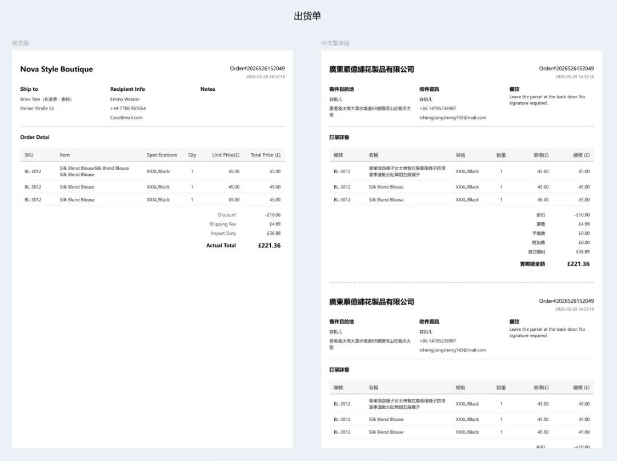Viewport: 617px width, 461px height.
Task: Click the first rchengjiangsheng142@mail.com email
Action: click(x=452, y=118)
